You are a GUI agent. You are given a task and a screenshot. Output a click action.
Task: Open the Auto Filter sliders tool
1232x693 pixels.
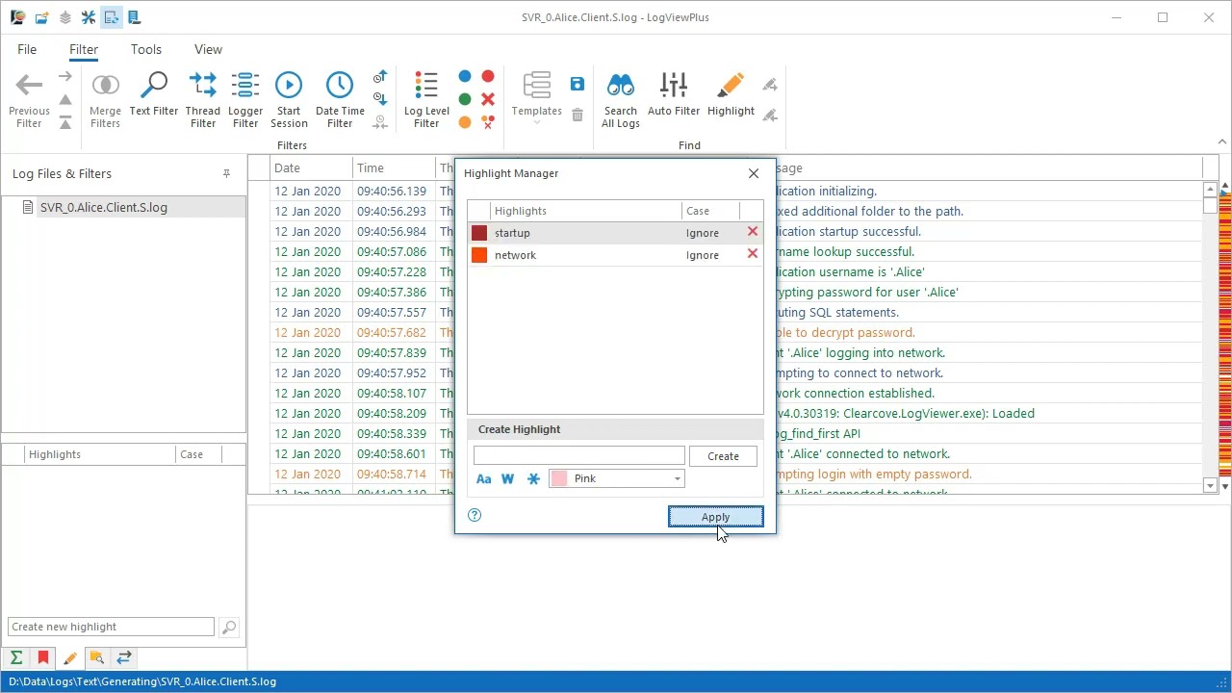click(674, 96)
